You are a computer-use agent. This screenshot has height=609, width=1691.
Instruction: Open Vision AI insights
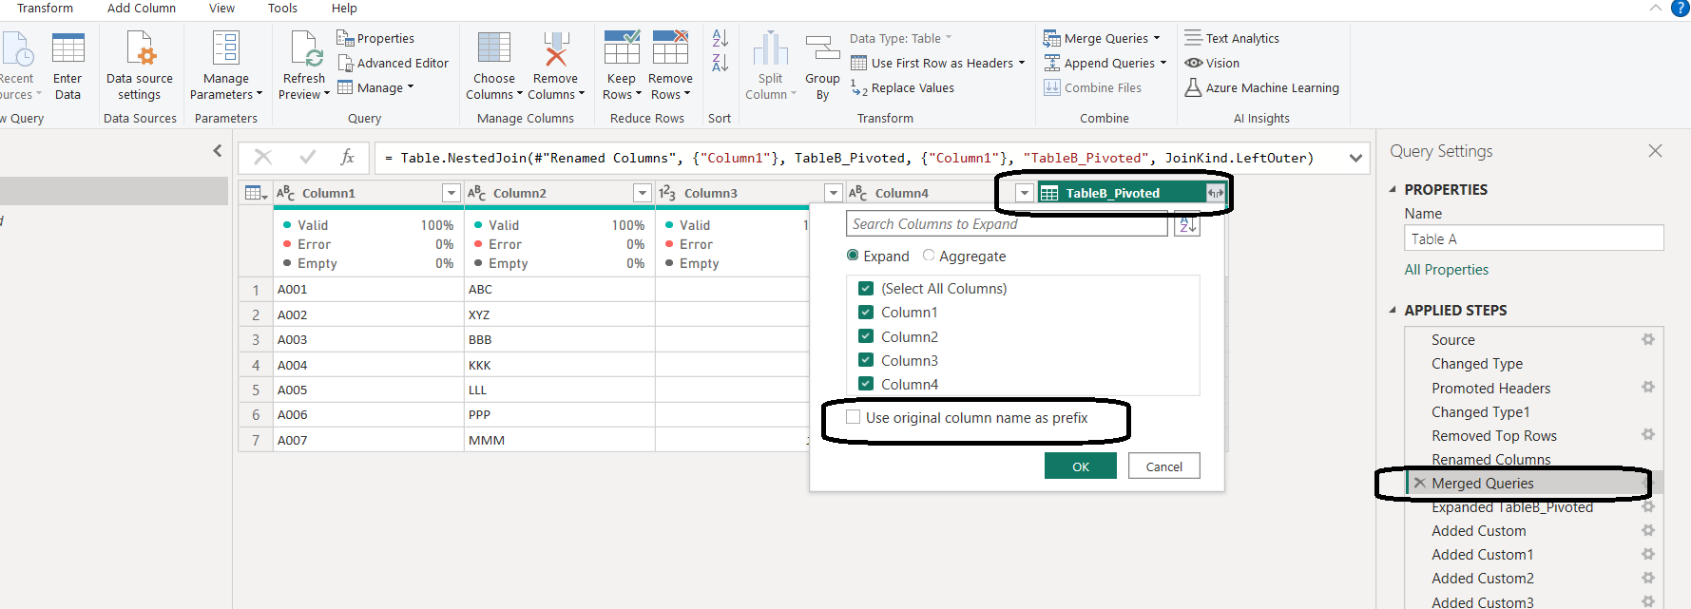(1212, 63)
